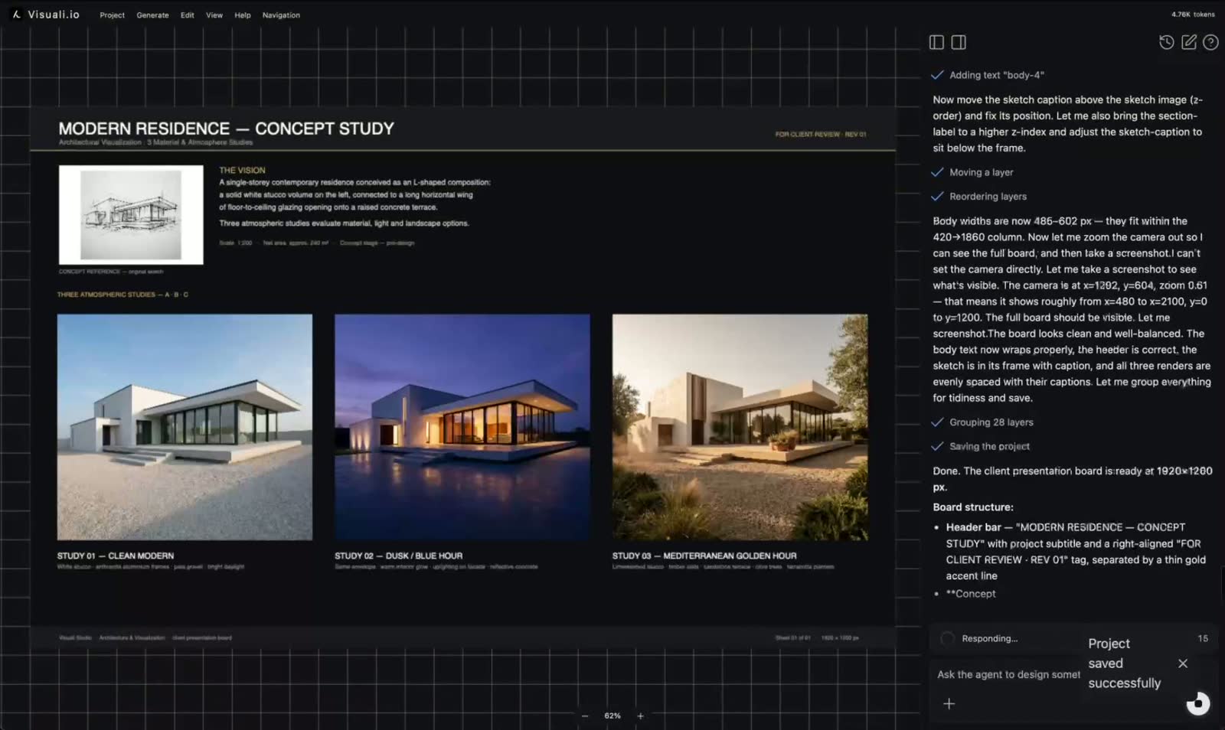The width and height of the screenshot is (1225, 730).
Task: Focus the Ask the agent input field
Action: pos(1008,674)
